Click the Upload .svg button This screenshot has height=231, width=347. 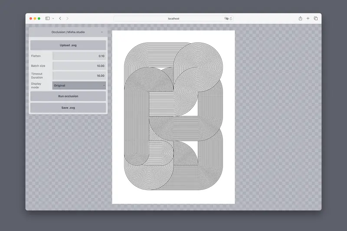(68, 45)
